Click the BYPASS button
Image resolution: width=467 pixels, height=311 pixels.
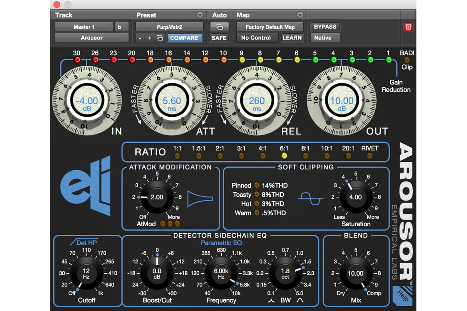pos(325,27)
